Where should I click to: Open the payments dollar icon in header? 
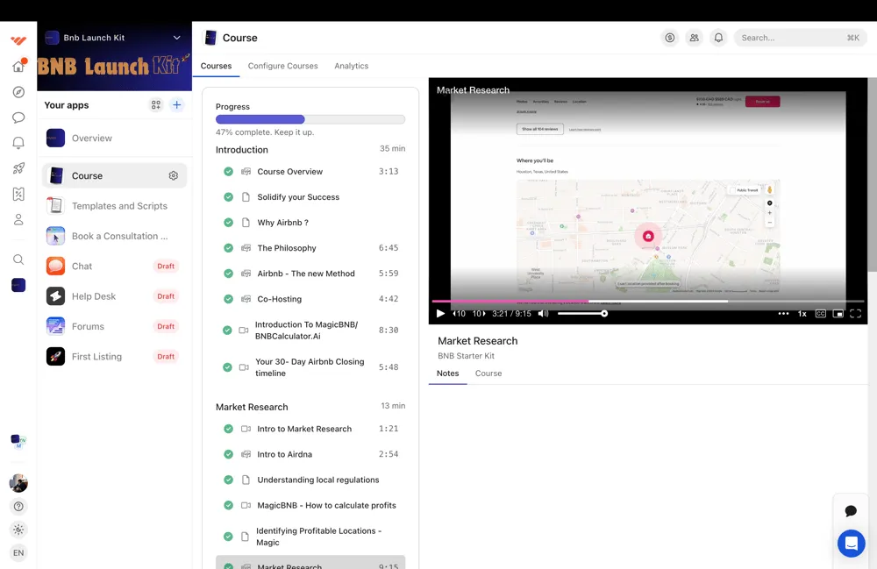coord(669,38)
